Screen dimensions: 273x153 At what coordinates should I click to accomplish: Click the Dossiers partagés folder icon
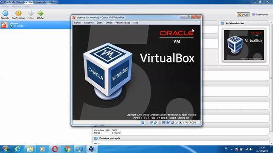click(x=96, y=138)
